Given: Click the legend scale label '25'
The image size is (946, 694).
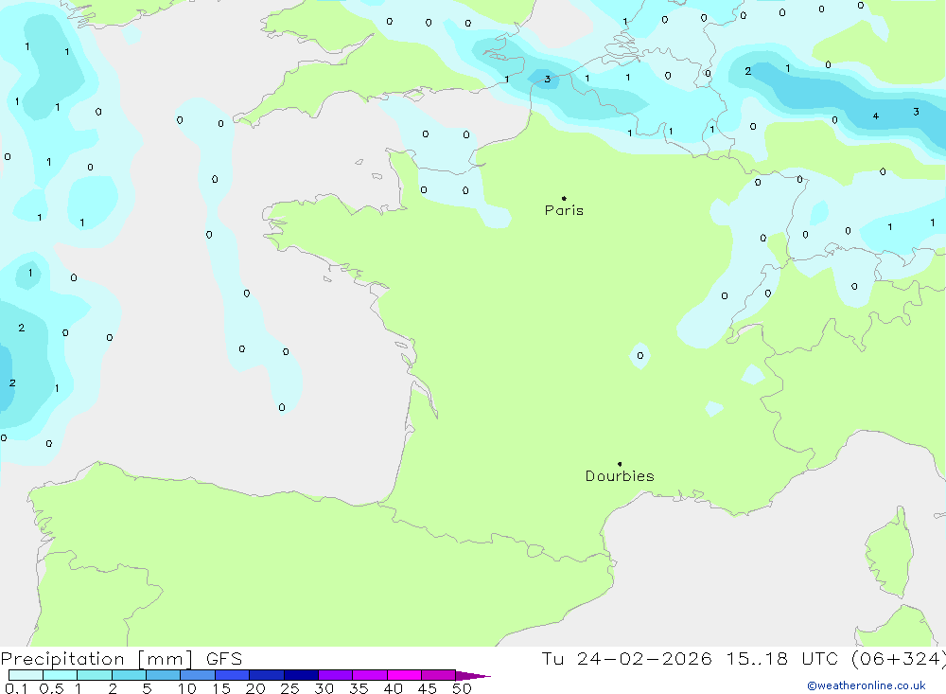Looking at the screenshot, I should pyautogui.click(x=289, y=688).
